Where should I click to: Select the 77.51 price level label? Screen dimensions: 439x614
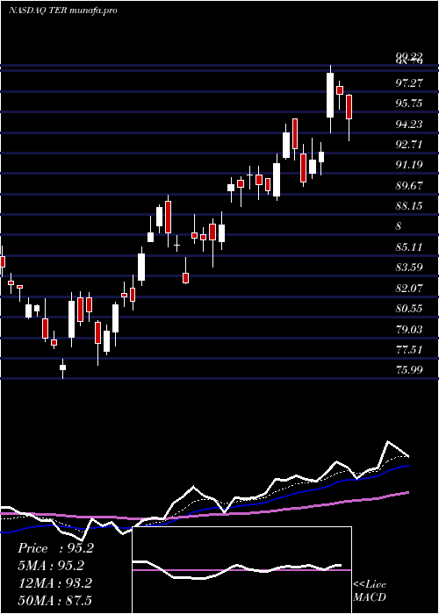pos(409,350)
